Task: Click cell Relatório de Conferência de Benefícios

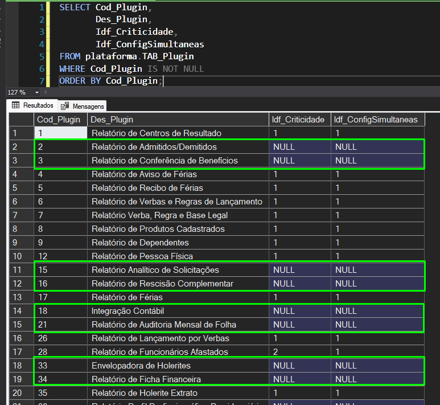Action: pos(178,161)
